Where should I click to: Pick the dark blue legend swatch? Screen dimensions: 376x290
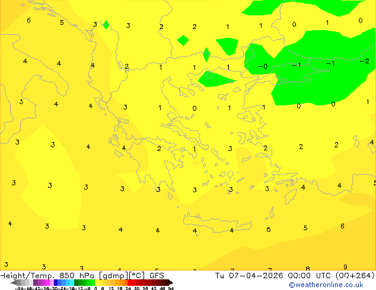click(56, 283)
